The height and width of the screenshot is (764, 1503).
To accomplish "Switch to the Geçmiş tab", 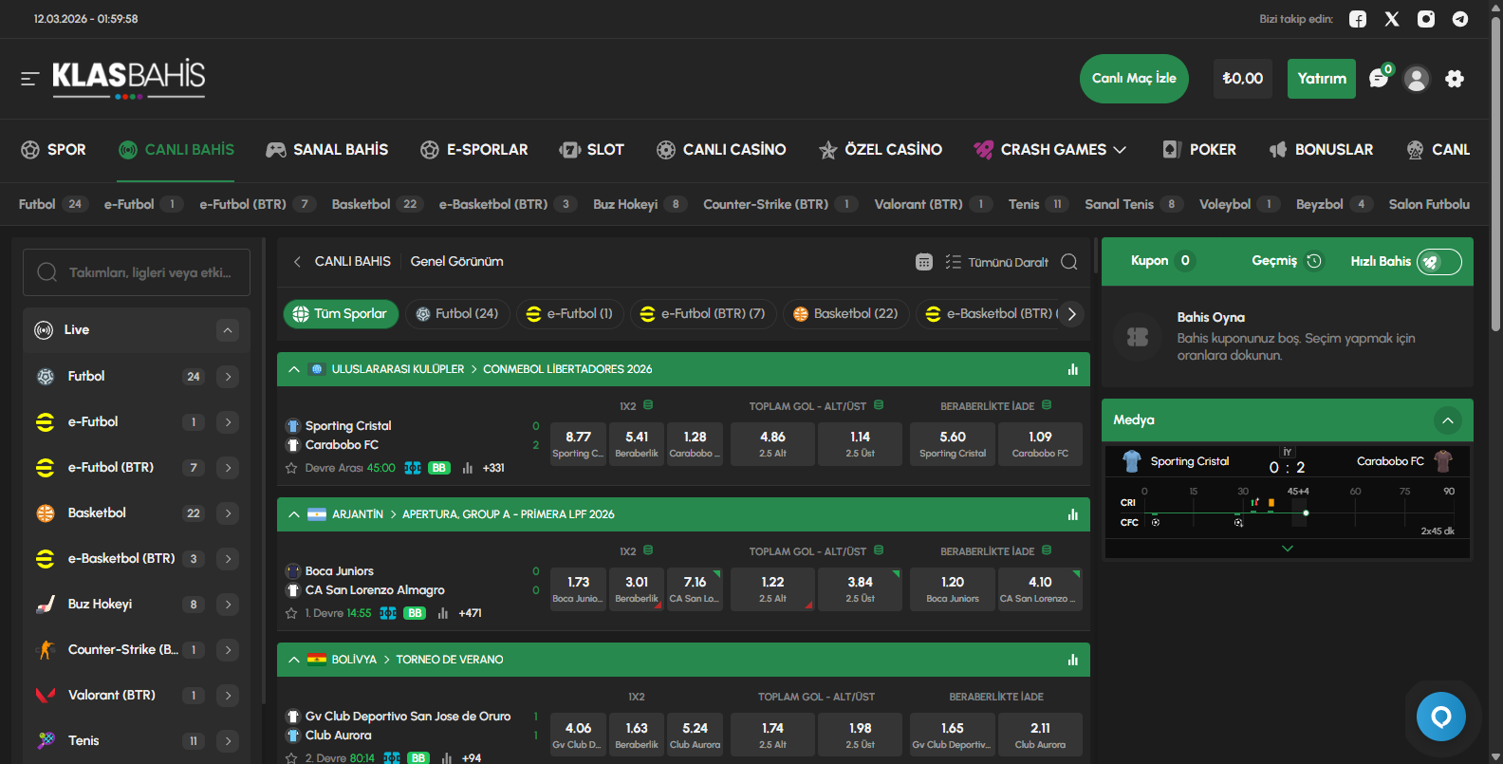I will [x=1287, y=261].
